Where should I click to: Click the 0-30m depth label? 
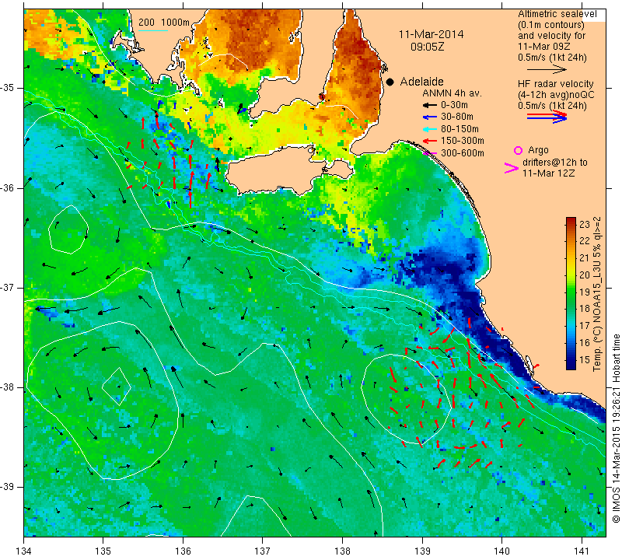pos(454,105)
